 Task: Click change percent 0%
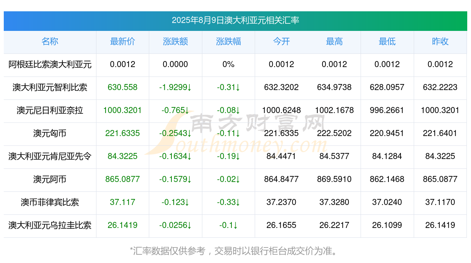coord(228,64)
